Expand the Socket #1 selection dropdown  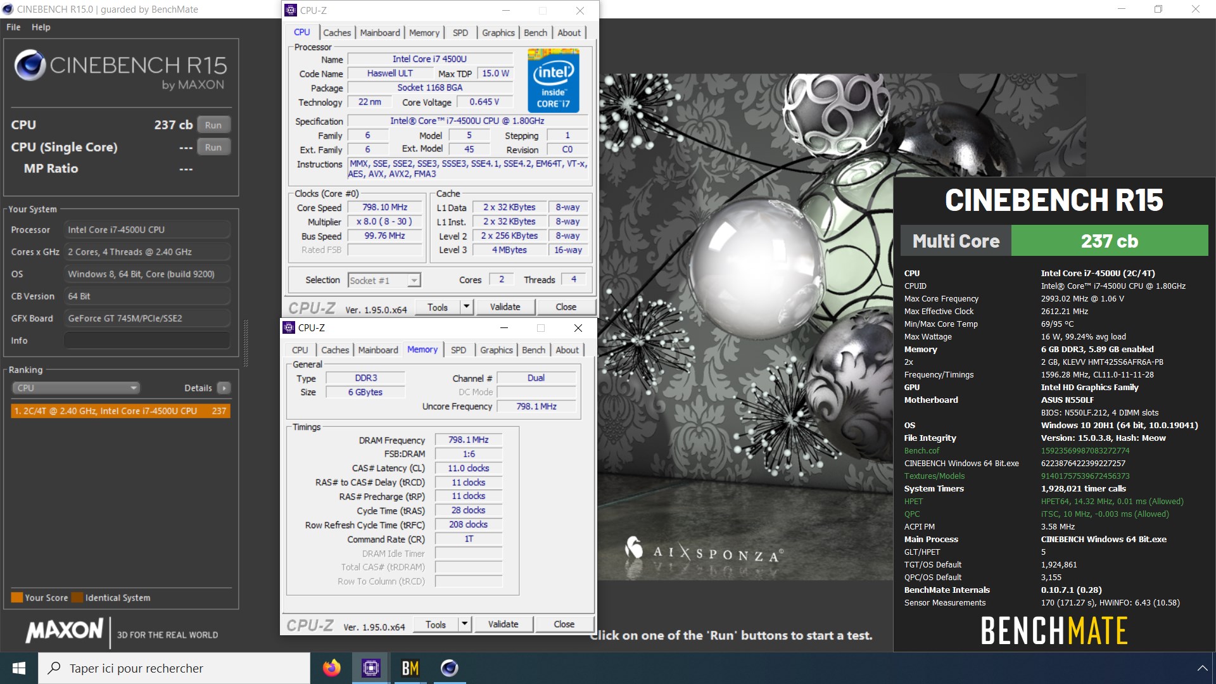pos(414,281)
